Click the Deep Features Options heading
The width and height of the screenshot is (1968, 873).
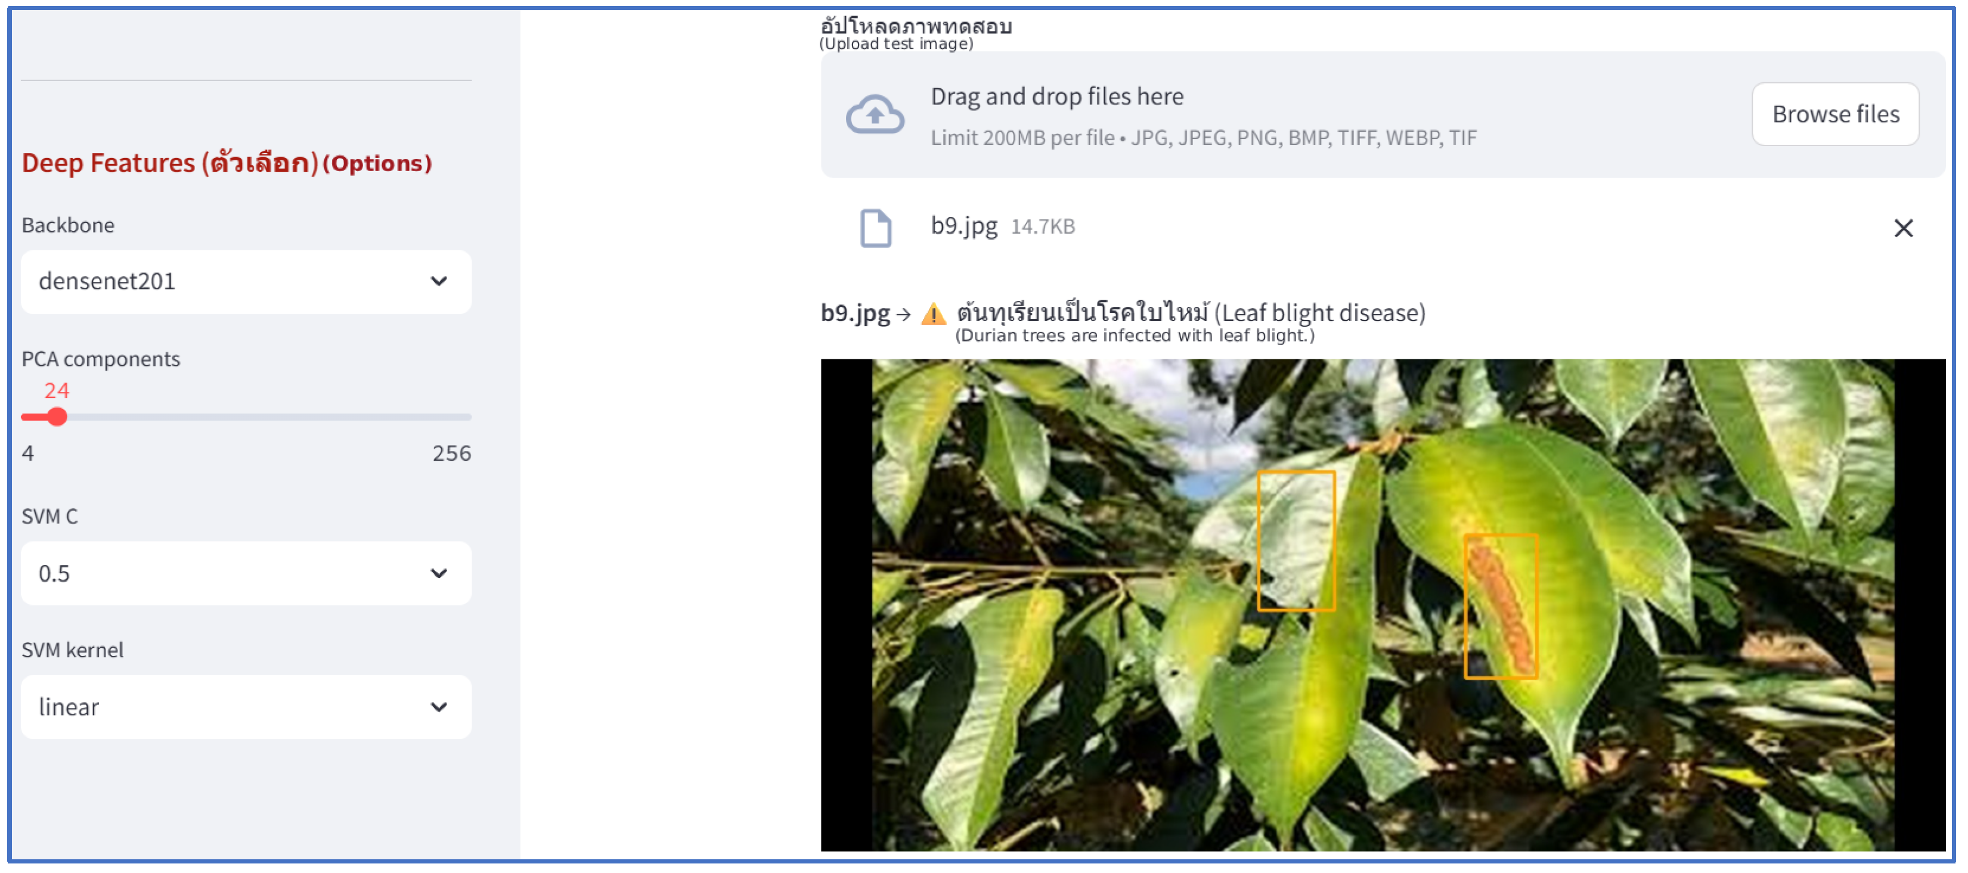tap(227, 163)
